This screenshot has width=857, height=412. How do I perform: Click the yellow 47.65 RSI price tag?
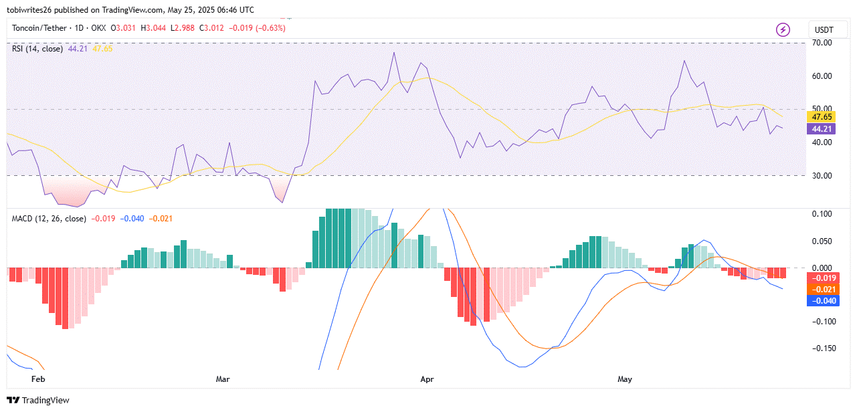click(822, 116)
